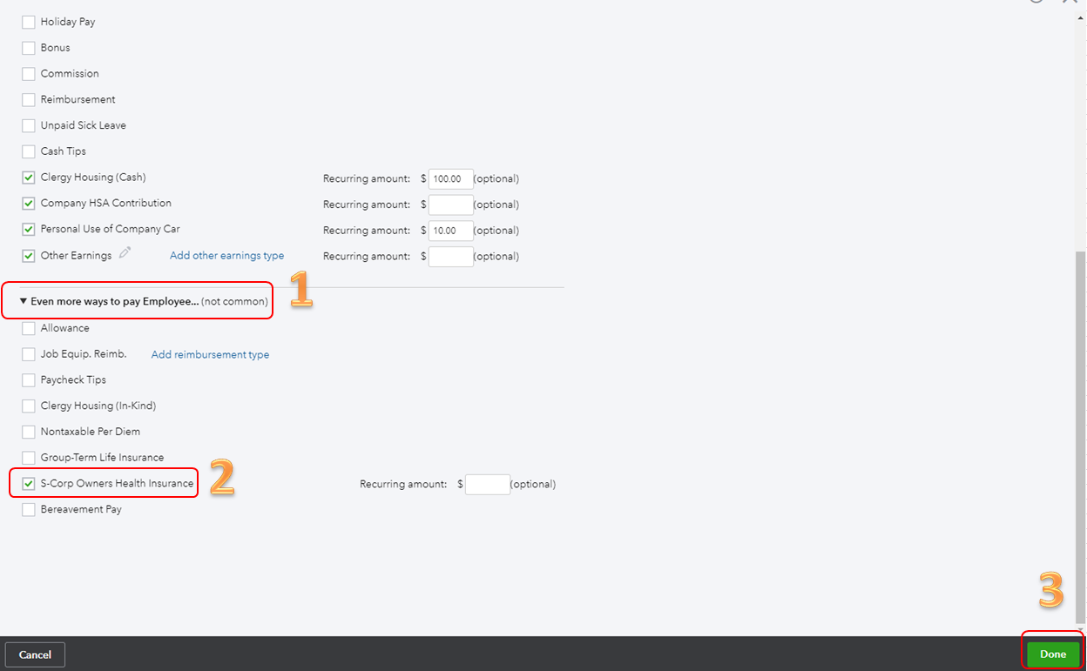1087x671 pixels.
Task: Edit Other Earnings with pencil icon
Action: 125,253
